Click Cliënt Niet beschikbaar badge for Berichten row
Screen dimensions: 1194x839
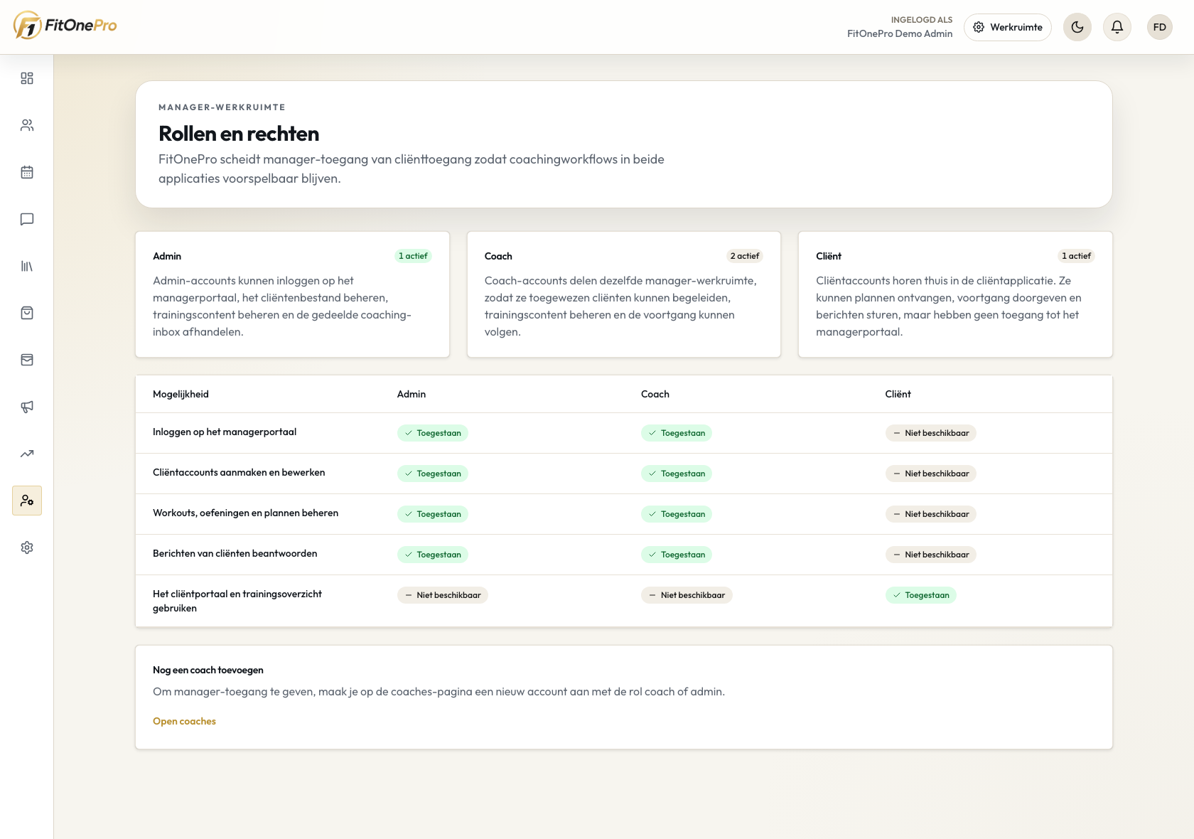tap(931, 555)
